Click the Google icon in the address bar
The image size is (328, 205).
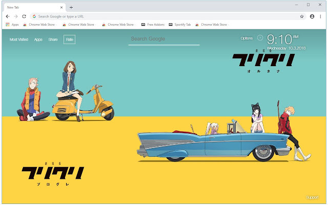[34, 16]
